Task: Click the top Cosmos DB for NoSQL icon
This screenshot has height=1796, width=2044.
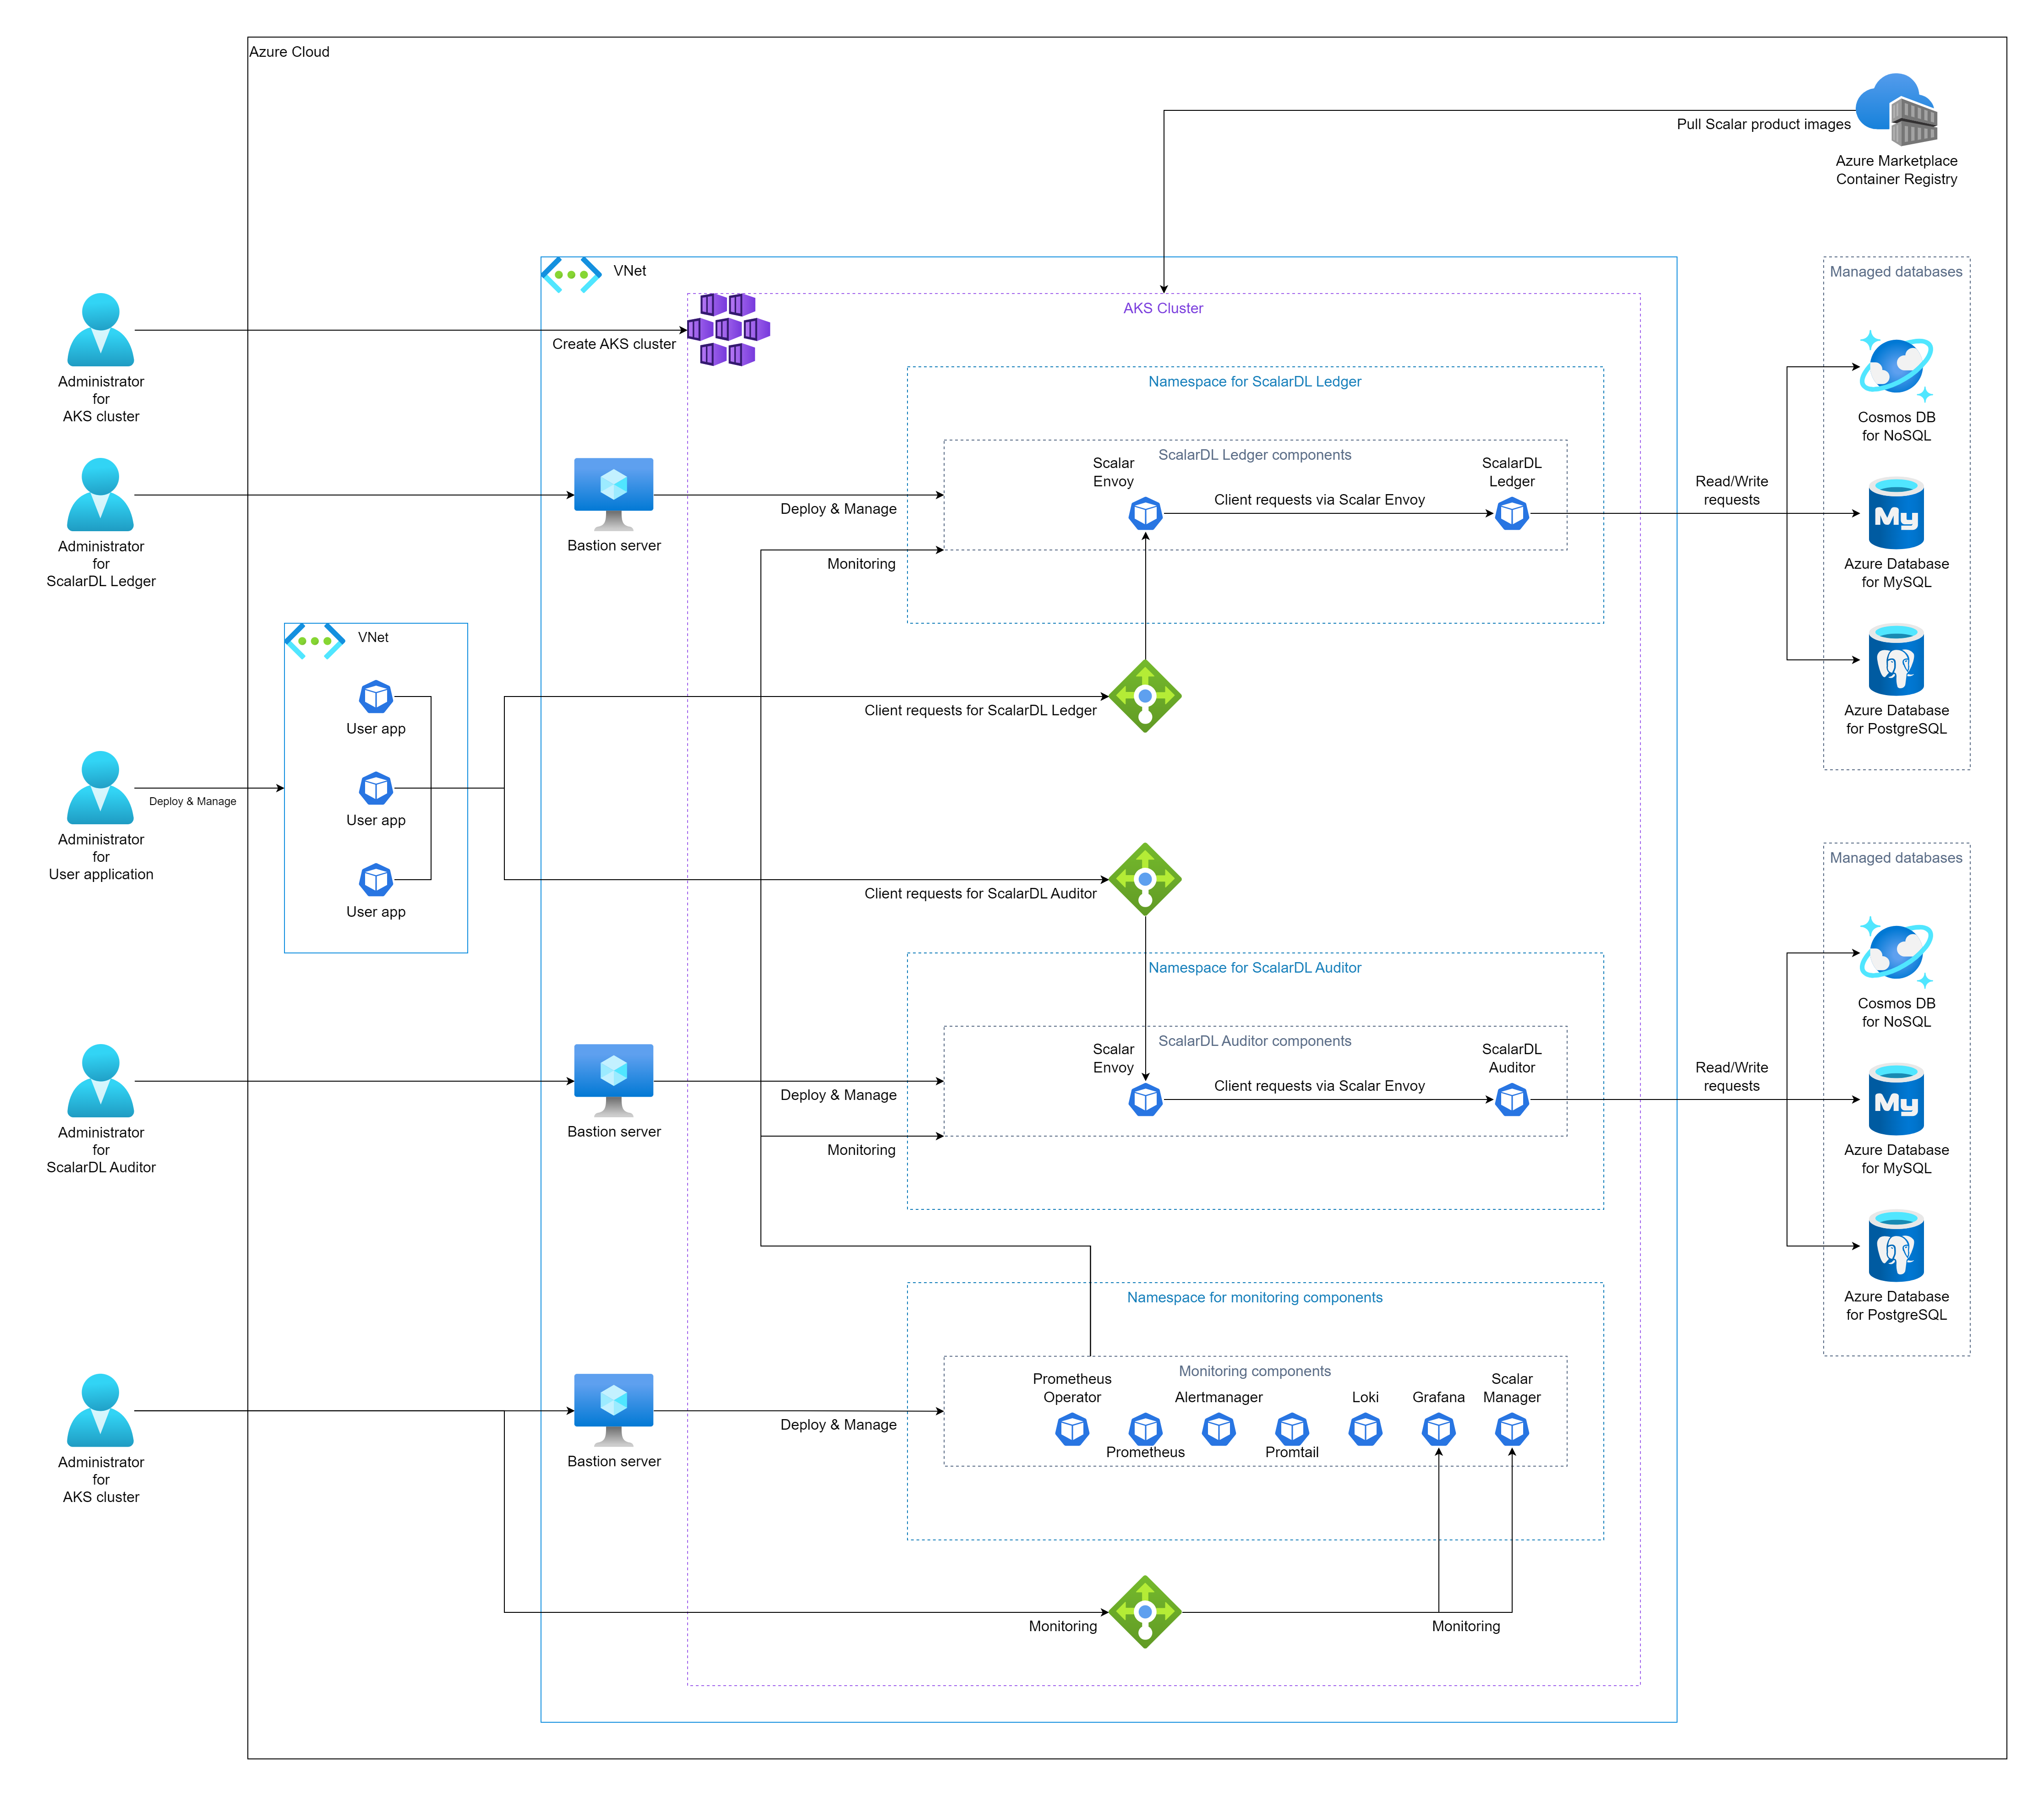Action: point(1896,367)
